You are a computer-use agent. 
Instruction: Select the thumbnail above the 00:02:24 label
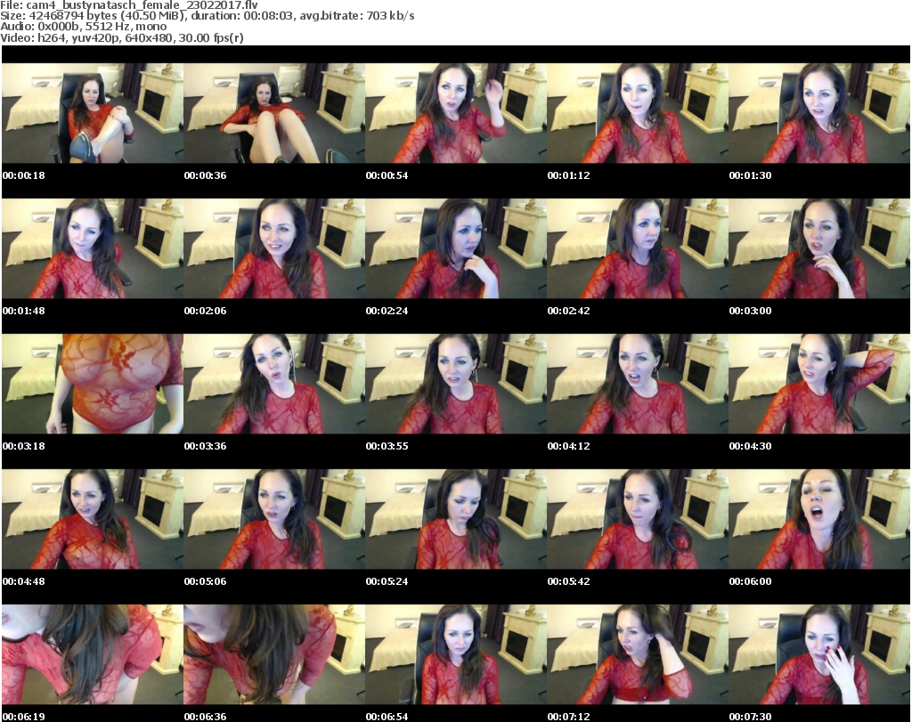point(456,248)
